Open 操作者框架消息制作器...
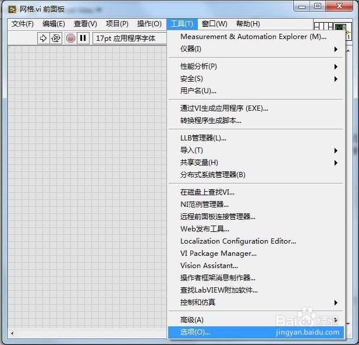 click(256, 278)
